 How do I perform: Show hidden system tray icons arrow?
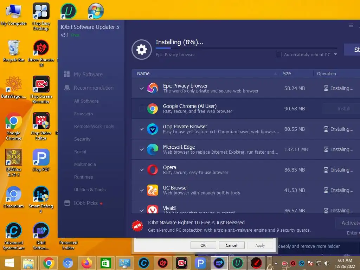point(276,263)
